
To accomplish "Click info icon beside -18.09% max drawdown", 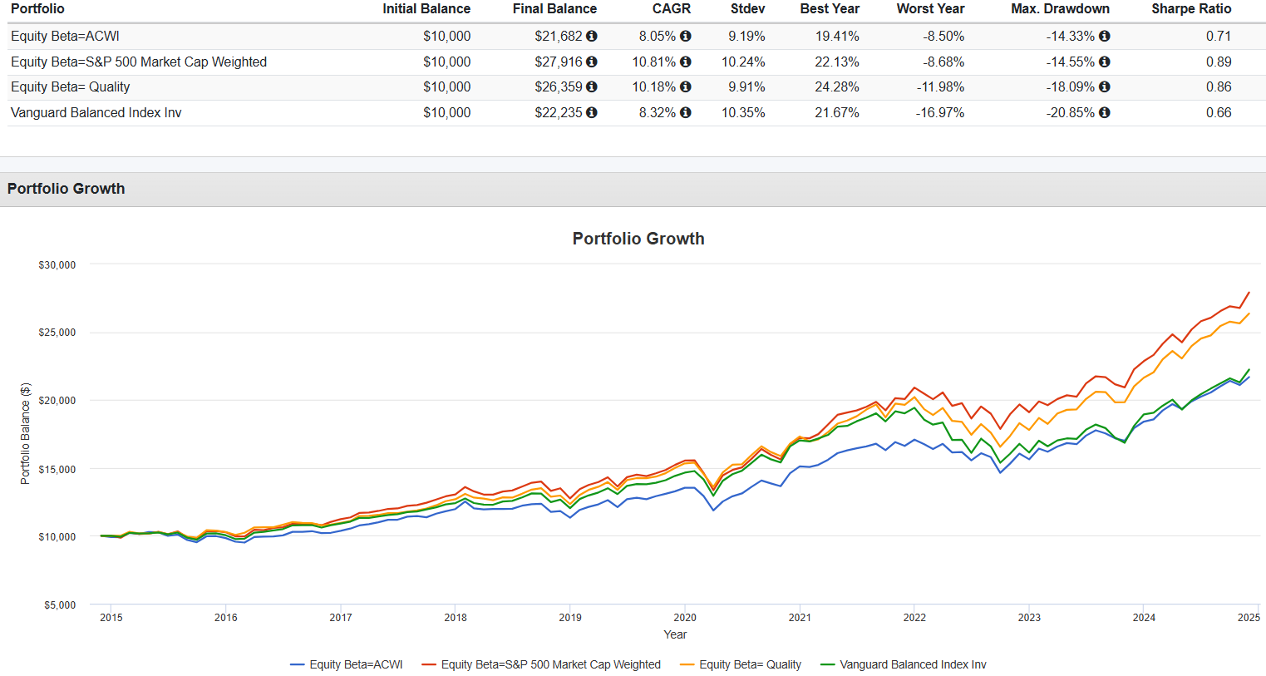I will pos(1104,87).
